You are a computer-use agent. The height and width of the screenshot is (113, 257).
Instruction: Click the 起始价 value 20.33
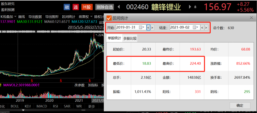tap(147, 49)
